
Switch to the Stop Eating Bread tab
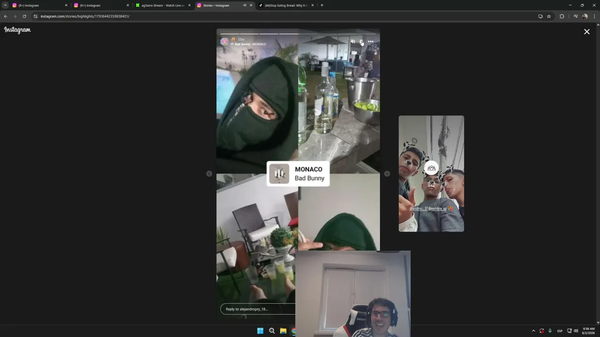[286, 5]
